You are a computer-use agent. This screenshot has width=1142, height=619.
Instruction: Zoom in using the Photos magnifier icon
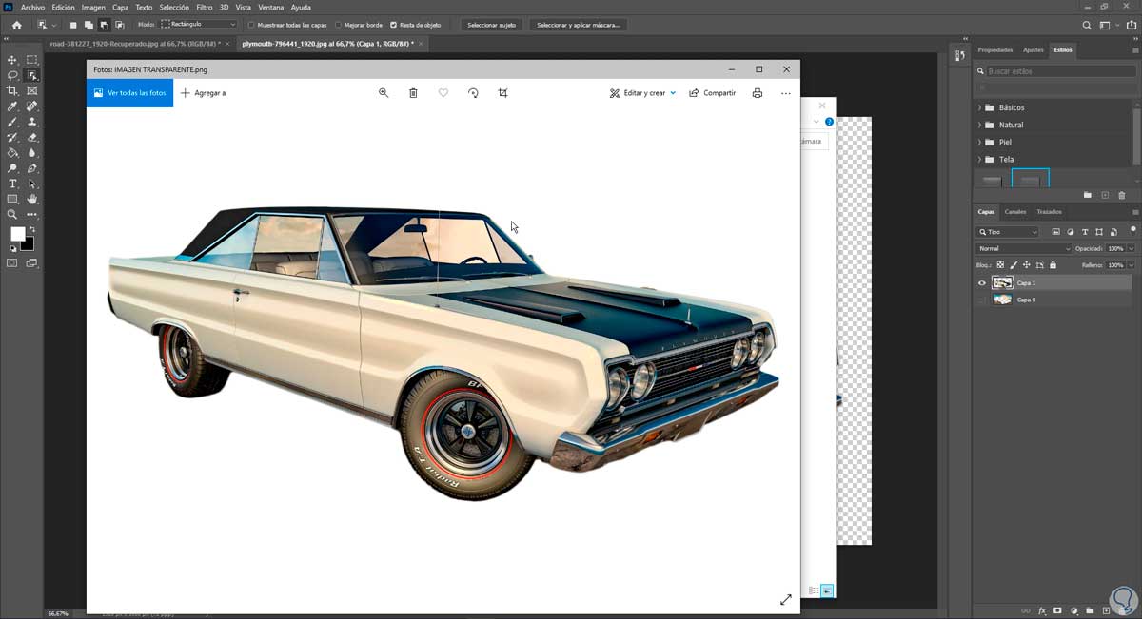click(x=384, y=93)
